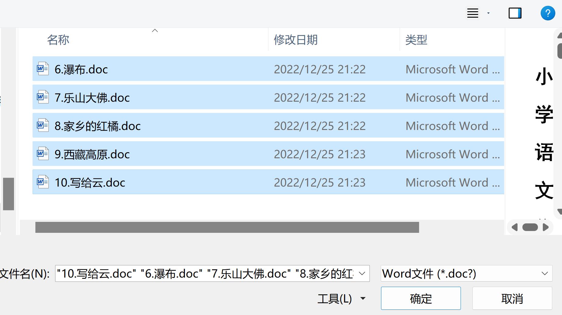Sort files by 修改日期 column header

coord(295,40)
